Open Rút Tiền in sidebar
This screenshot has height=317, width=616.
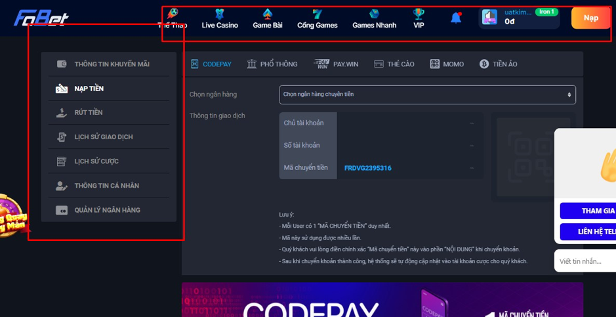coord(88,113)
